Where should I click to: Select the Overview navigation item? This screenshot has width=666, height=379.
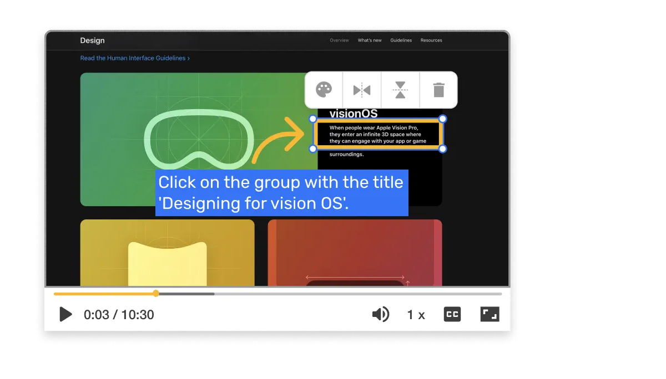click(339, 40)
